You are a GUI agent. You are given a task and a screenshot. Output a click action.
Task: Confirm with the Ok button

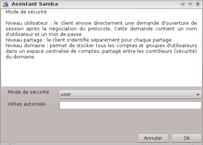(187, 138)
